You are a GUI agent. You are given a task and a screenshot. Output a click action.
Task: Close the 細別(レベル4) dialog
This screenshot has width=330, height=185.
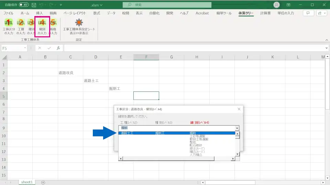[x=239, y=109]
